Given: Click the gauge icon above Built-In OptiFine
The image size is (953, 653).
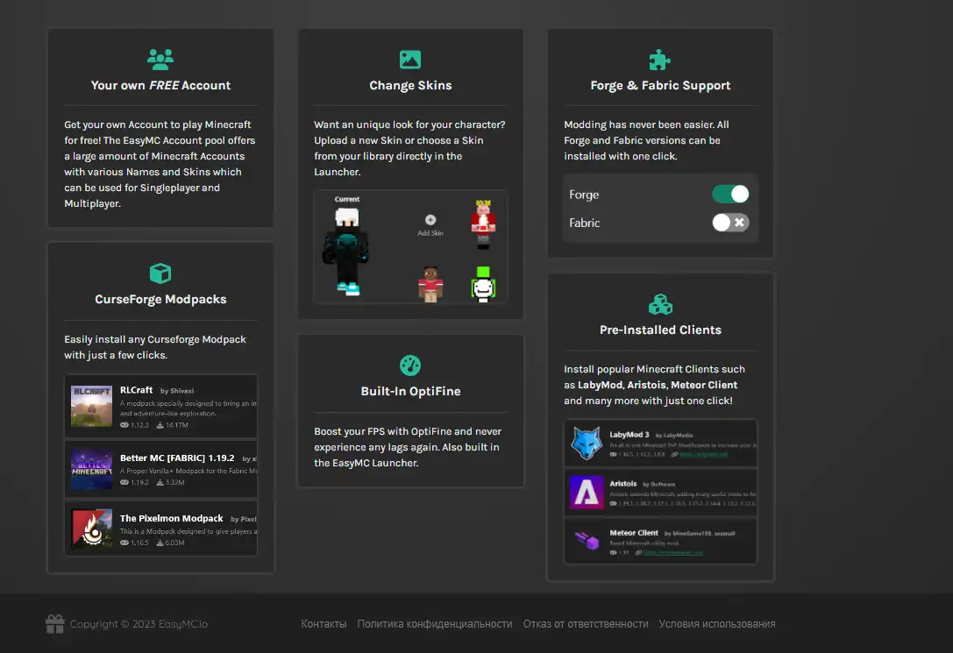Looking at the screenshot, I should pyautogui.click(x=410, y=366).
